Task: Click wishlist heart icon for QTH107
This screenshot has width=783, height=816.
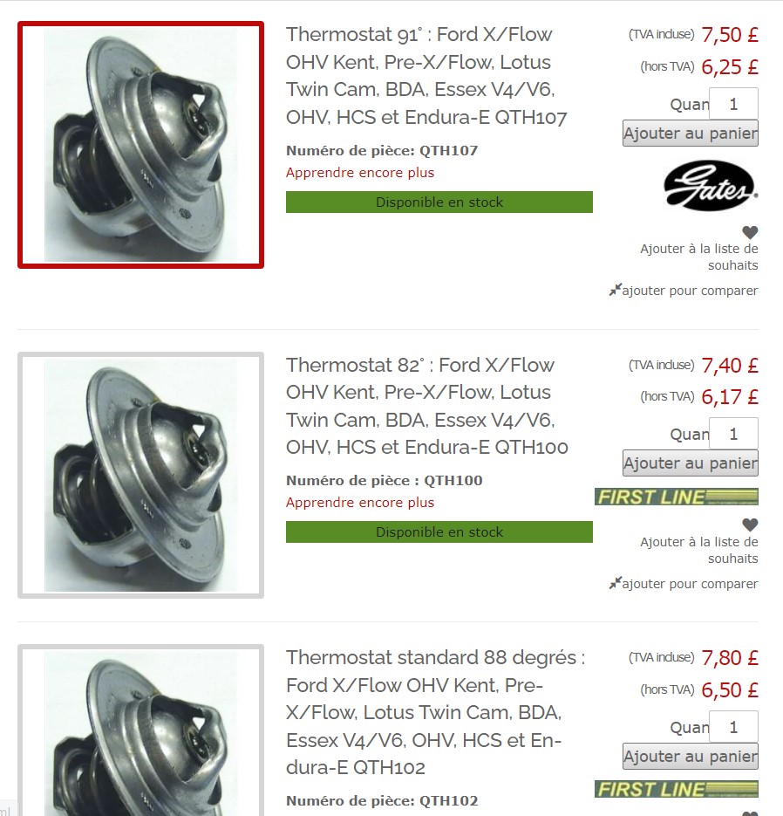Action: pyautogui.click(x=750, y=232)
